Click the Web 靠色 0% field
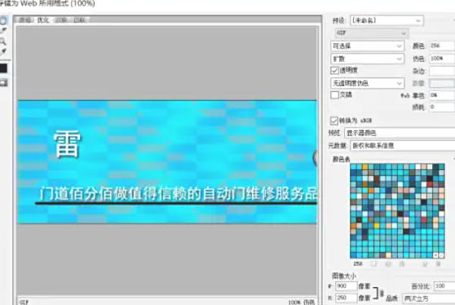Screen dimensions: 455x305 pos(442,95)
